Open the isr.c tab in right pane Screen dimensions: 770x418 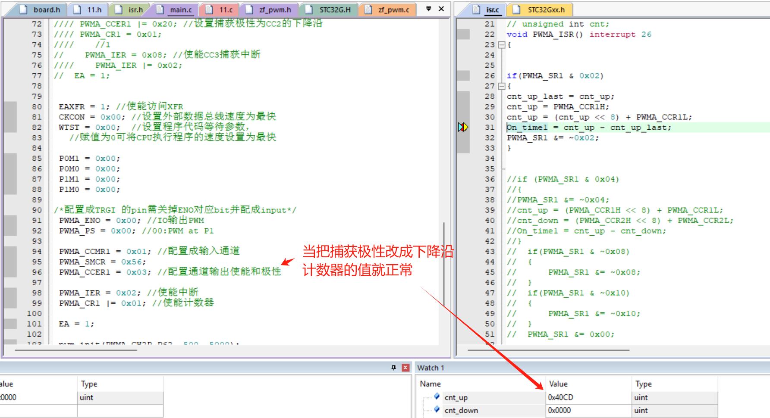pos(487,9)
